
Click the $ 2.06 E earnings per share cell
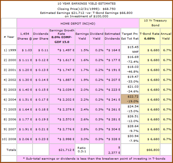coord(25,139)
